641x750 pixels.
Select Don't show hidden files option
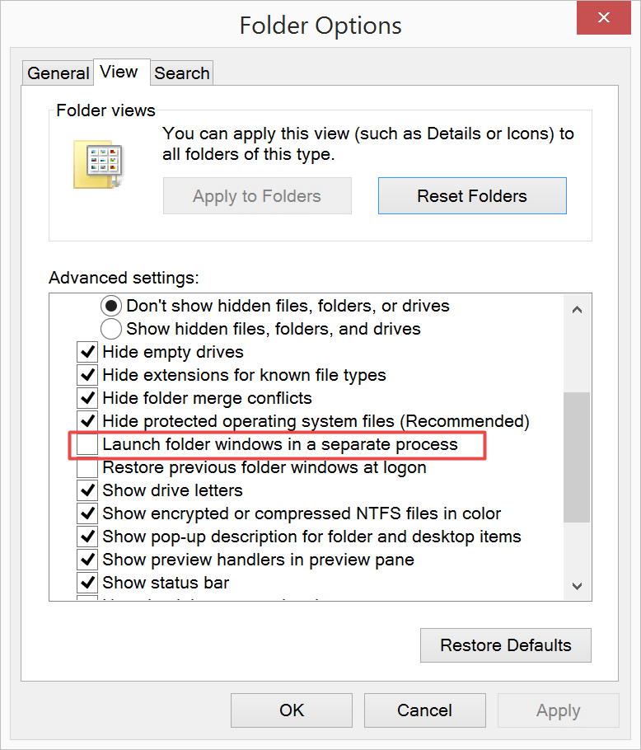(111, 306)
